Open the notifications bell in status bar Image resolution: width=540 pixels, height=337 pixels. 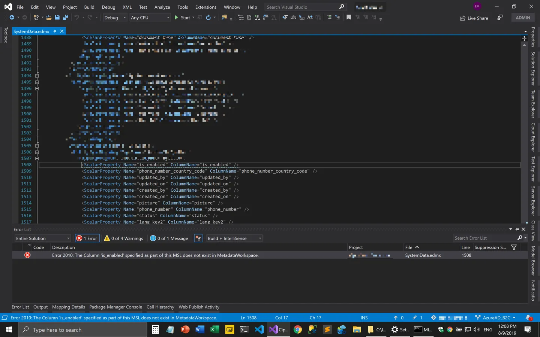pyautogui.click(x=528, y=318)
